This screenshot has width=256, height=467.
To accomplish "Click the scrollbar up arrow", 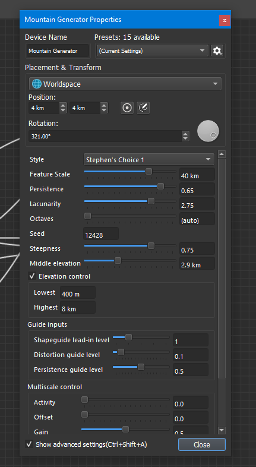I will coord(222,154).
